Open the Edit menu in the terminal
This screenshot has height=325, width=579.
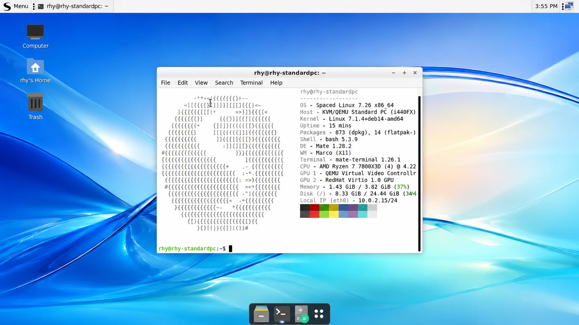[182, 83]
